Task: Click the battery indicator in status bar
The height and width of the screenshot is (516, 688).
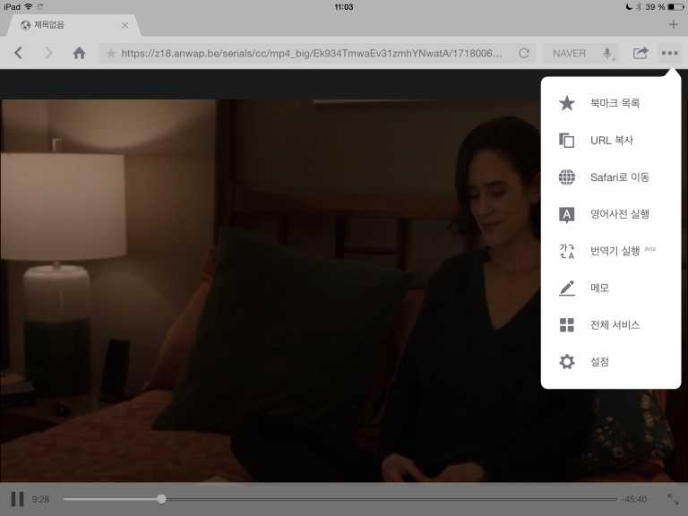Action: 675,6
